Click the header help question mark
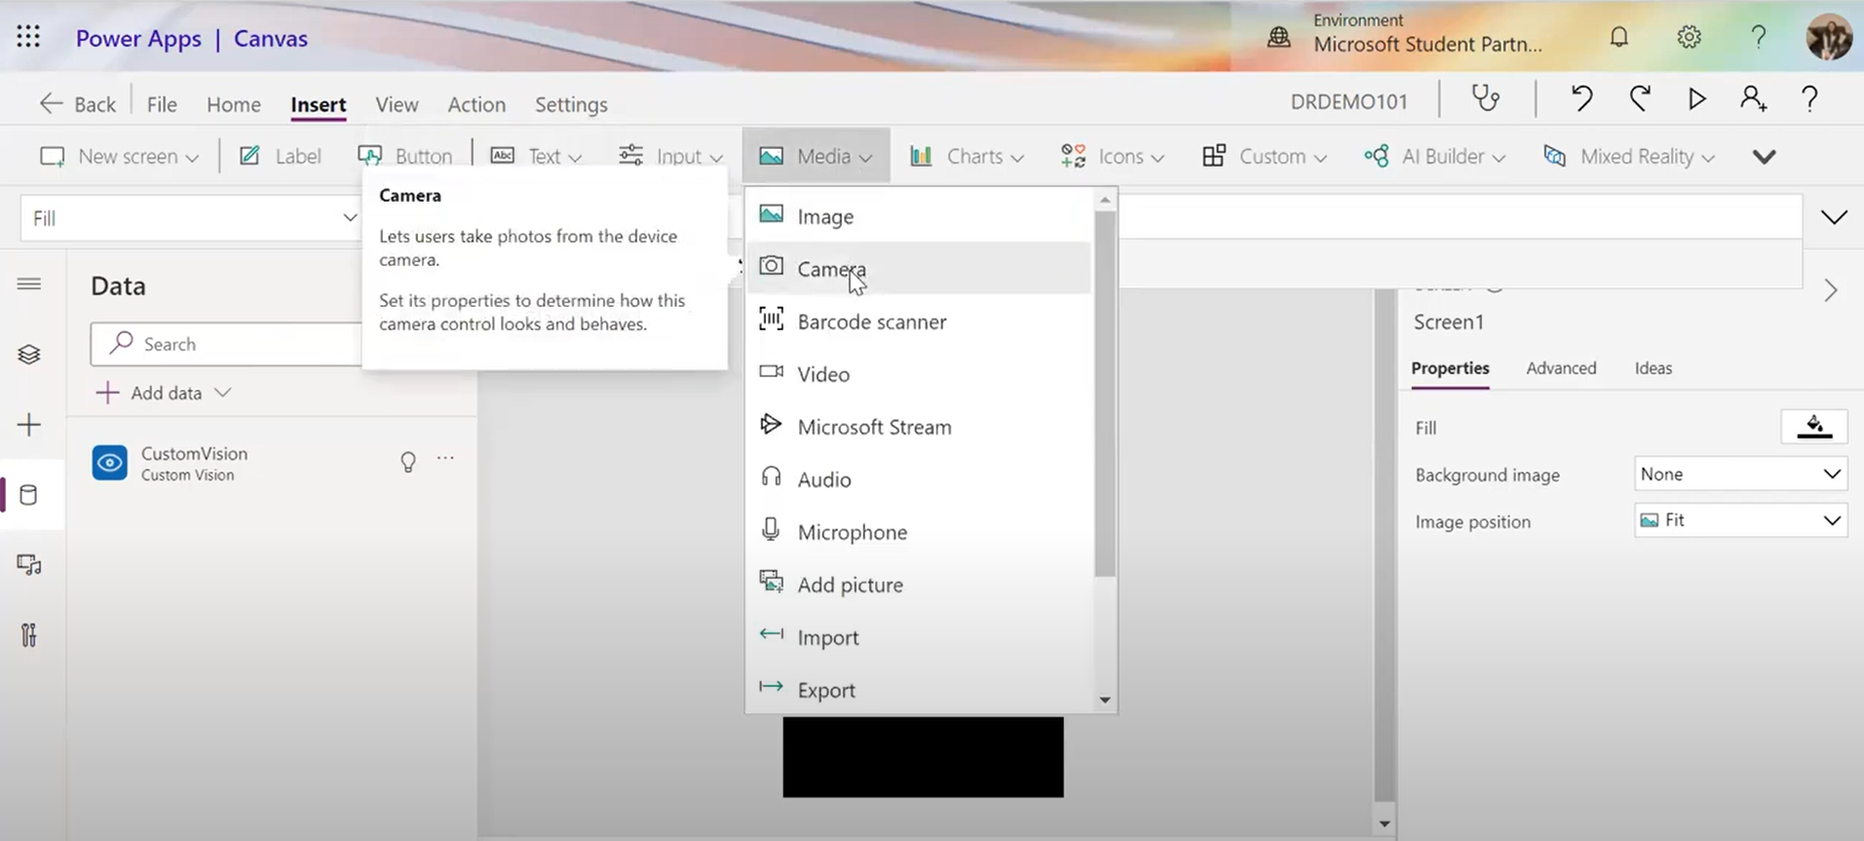The image size is (1864, 841). click(x=1758, y=37)
